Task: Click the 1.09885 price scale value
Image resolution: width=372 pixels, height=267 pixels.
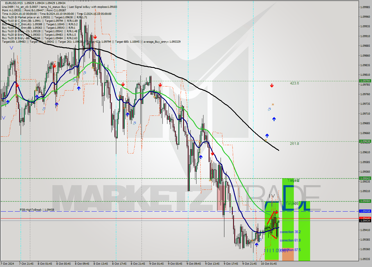Action: pos(365,46)
